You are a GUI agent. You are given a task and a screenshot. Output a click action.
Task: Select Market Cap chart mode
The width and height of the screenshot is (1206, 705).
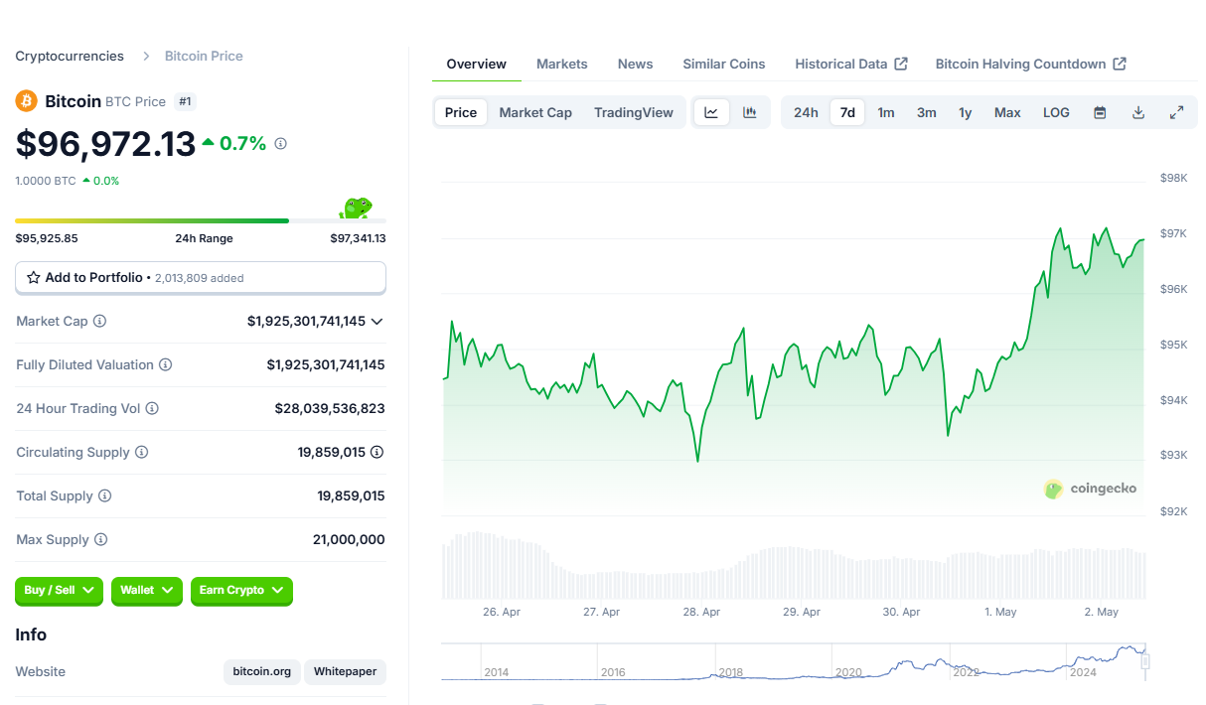535,112
